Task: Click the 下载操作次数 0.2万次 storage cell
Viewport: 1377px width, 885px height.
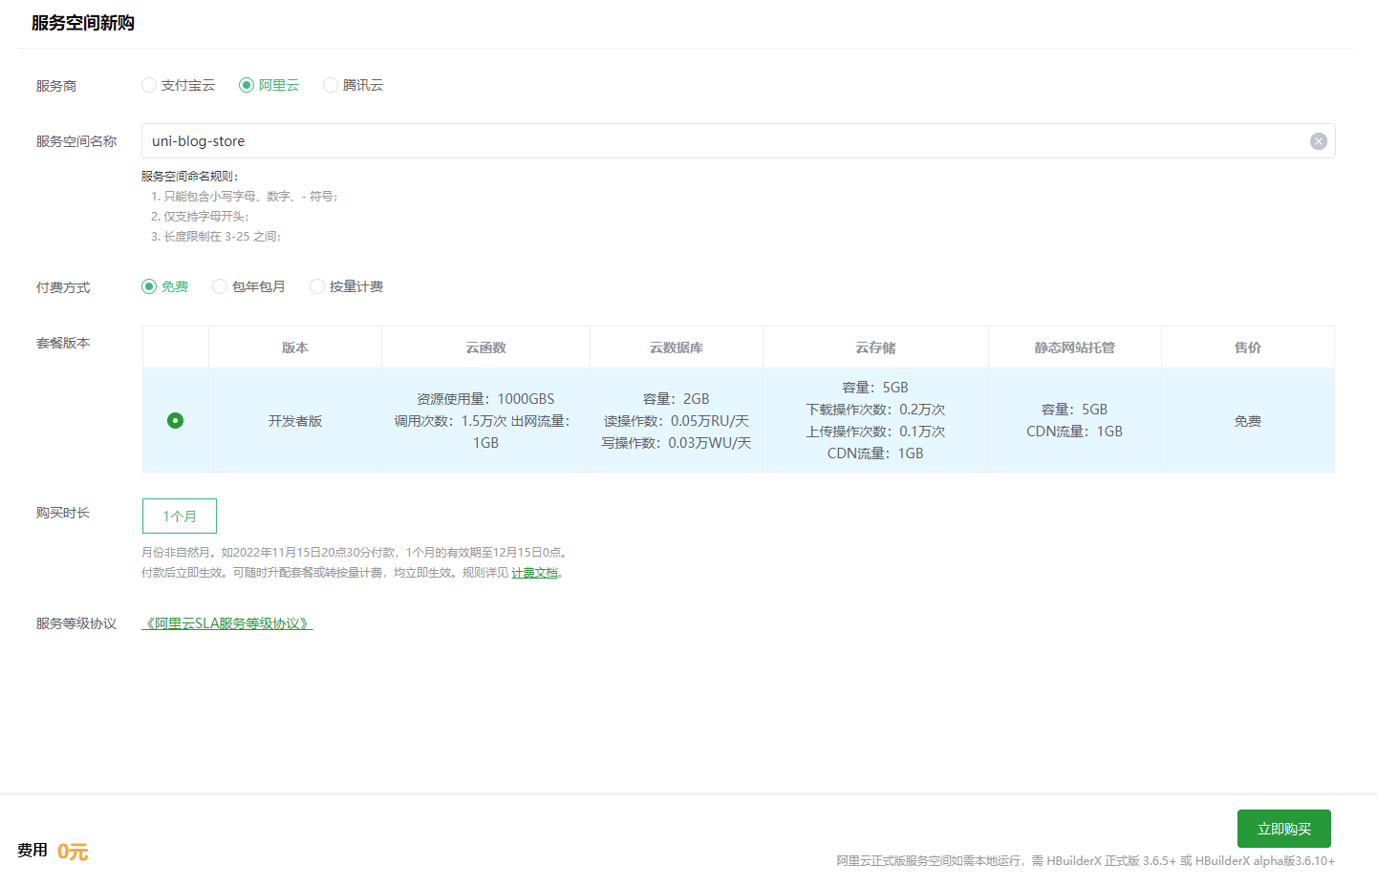Action: click(875, 420)
